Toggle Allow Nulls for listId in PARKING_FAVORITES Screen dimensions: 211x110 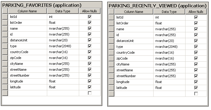tap(90, 17)
